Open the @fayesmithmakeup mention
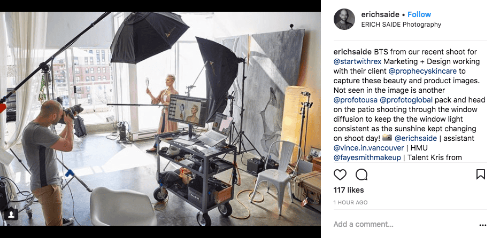Image resolution: width=500 pixels, height=238 pixels. pos(368,157)
